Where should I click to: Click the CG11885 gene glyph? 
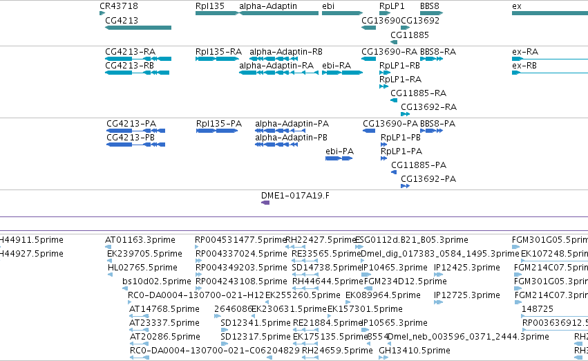pos(394,42)
